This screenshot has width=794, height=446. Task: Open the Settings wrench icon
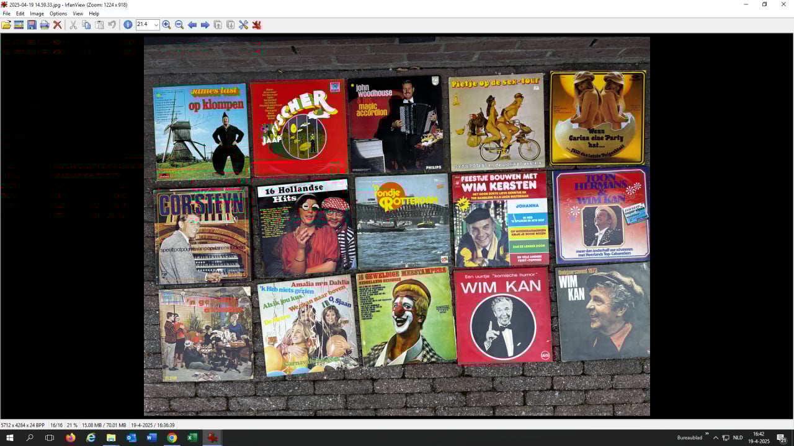243,25
